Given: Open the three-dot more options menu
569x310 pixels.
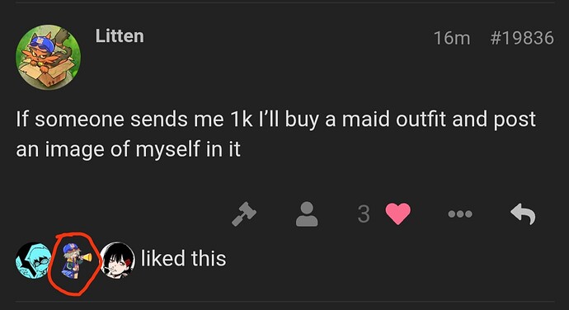Looking at the screenshot, I should pos(460,214).
